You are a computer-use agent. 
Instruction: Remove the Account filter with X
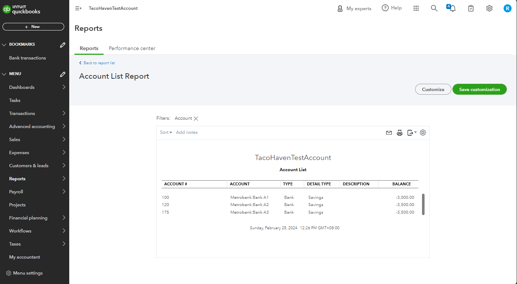tap(196, 119)
